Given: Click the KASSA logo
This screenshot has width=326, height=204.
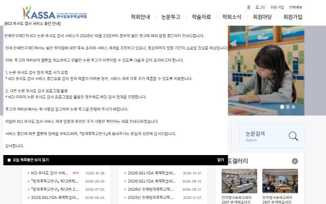Looking at the screenshot, I should [x=55, y=13].
